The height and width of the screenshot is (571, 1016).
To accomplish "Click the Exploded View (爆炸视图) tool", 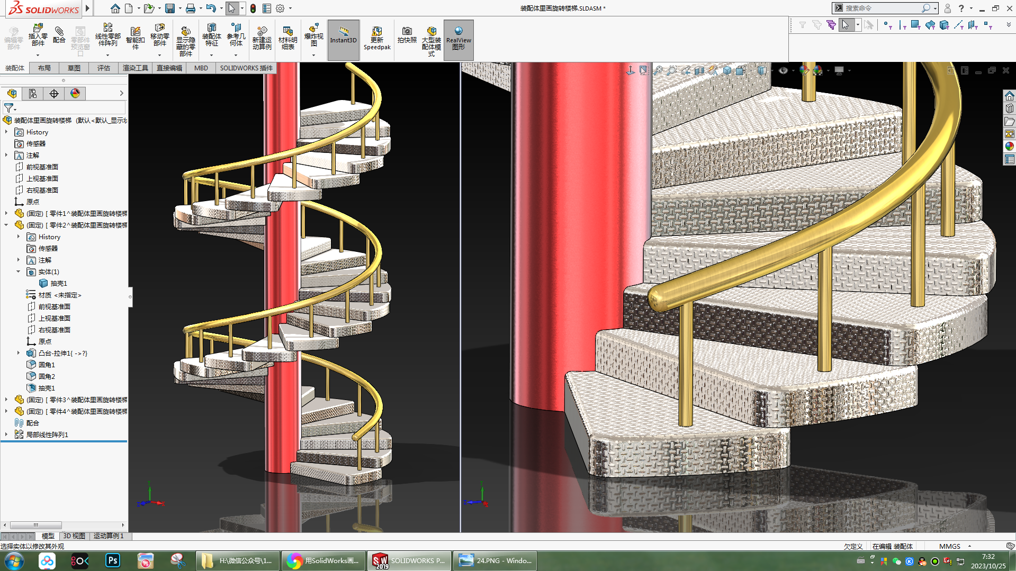I will pos(313,35).
